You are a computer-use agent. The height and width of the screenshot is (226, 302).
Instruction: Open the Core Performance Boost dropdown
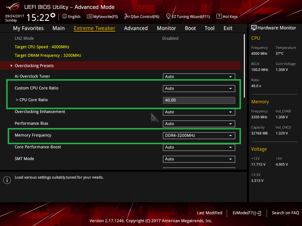(199, 147)
